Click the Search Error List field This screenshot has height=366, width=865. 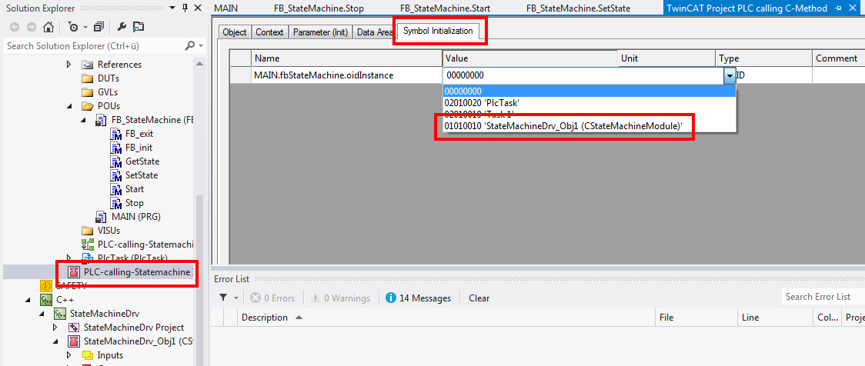[823, 297]
